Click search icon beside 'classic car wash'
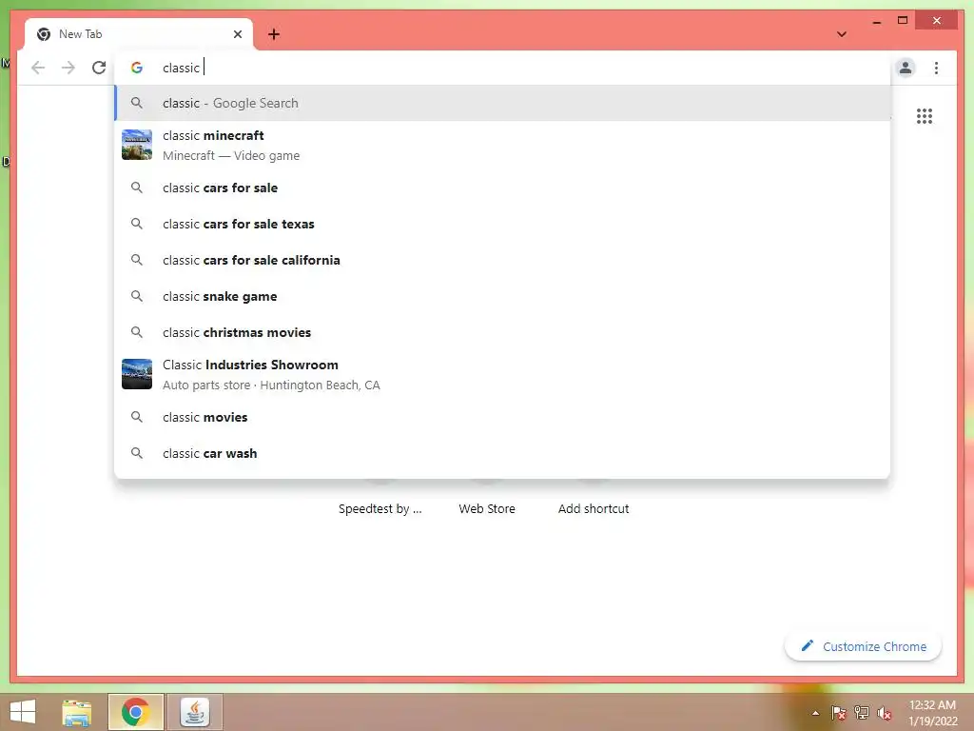Viewport: 974px width, 731px height. pyautogui.click(x=137, y=453)
